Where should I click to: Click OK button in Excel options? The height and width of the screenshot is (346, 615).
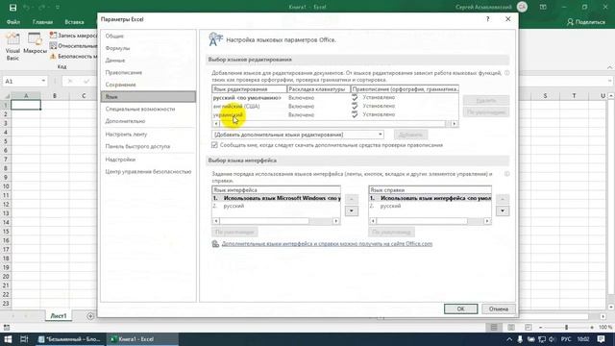pos(461,309)
